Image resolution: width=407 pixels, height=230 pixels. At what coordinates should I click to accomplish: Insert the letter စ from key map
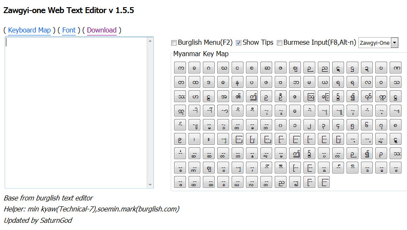(x=252, y=68)
